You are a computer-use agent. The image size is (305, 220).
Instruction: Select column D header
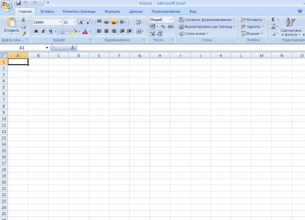79,55
